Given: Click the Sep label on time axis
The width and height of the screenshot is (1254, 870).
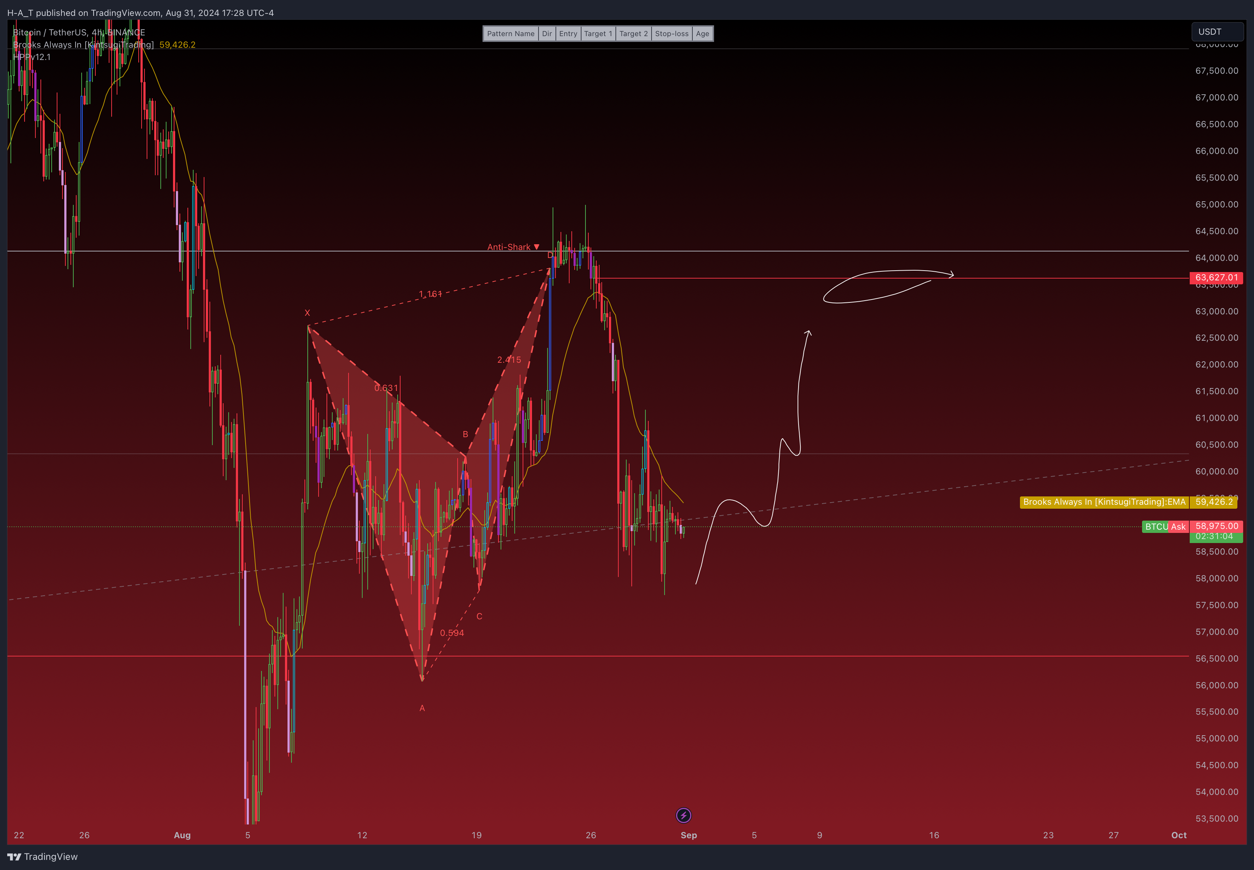Looking at the screenshot, I should 689,835.
